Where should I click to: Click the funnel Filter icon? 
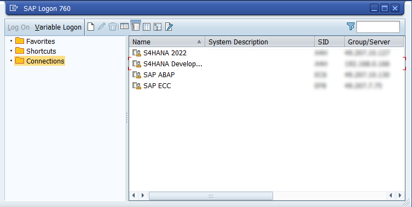point(351,26)
